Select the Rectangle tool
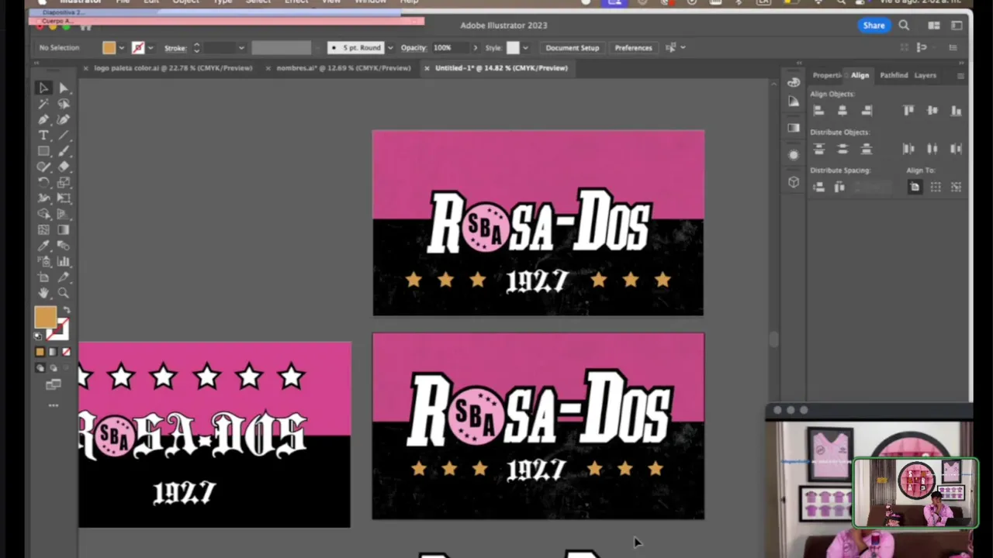The image size is (993, 558). coord(43,151)
